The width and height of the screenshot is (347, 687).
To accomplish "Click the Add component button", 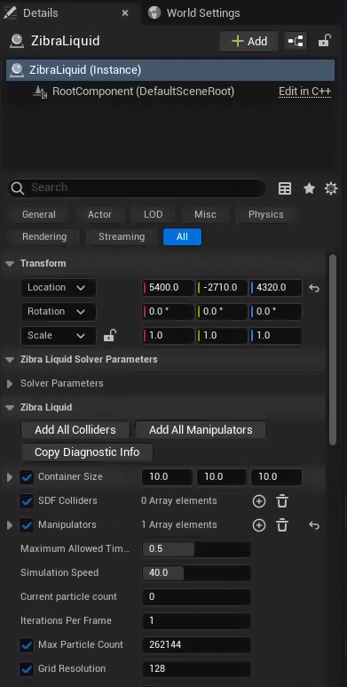I will point(249,41).
